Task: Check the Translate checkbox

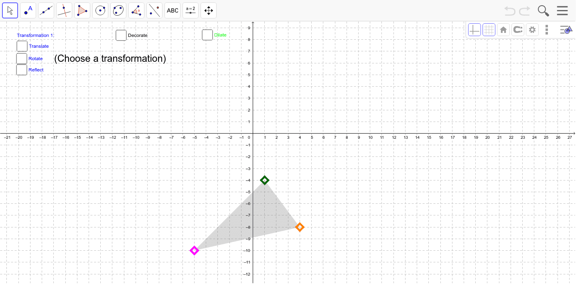Action: coord(22,46)
